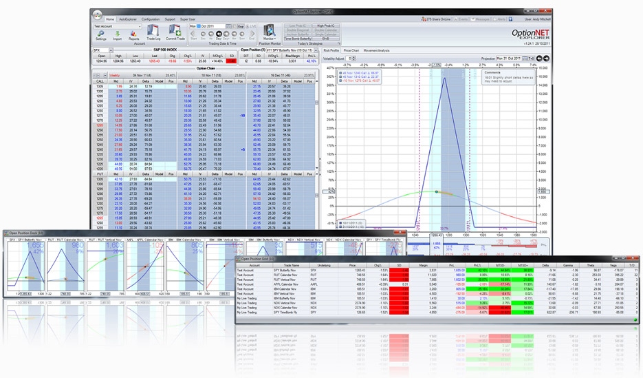Expand the Test Account dropdown
This screenshot has height=378, width=643.
[140, 26]
